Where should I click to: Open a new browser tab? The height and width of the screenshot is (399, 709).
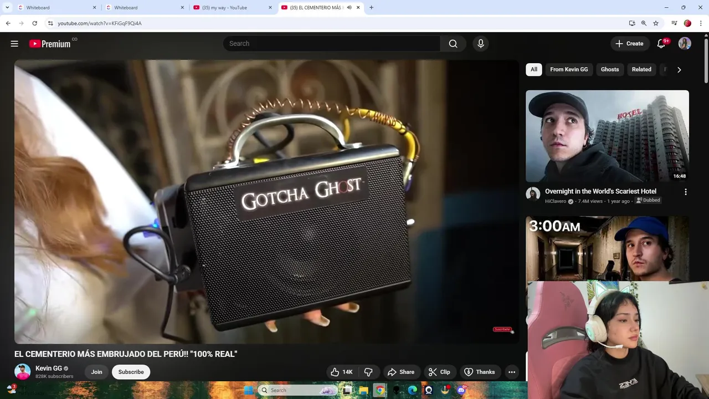[x=371, y=8]
